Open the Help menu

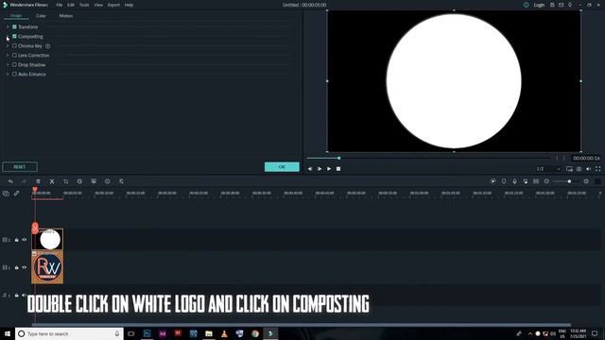tap(129, 5)
